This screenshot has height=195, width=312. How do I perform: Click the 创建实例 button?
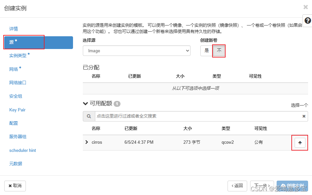[x=292, y=186]
